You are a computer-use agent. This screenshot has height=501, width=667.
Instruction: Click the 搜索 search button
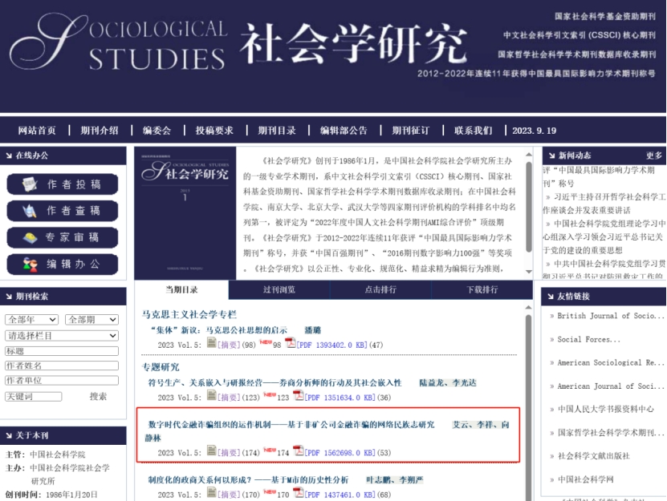click(98, 396)
